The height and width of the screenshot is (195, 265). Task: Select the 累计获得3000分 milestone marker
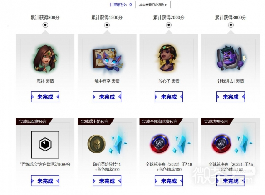[x=231, y=25]
